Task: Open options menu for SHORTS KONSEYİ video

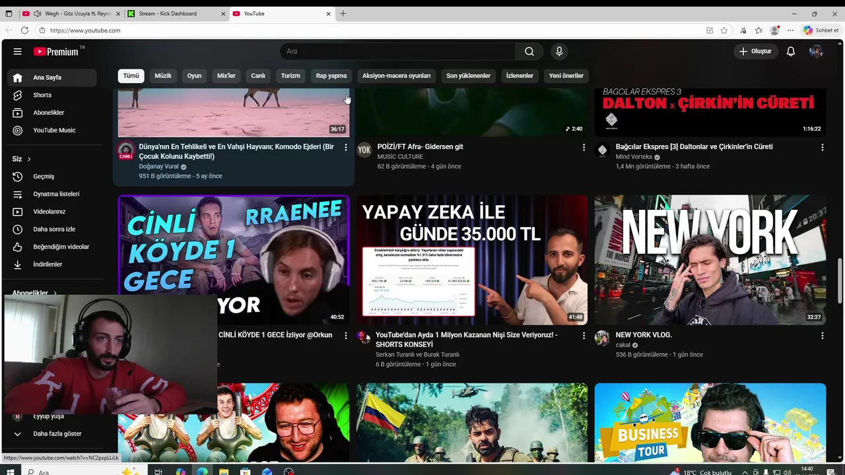Action: click(584, 335)
